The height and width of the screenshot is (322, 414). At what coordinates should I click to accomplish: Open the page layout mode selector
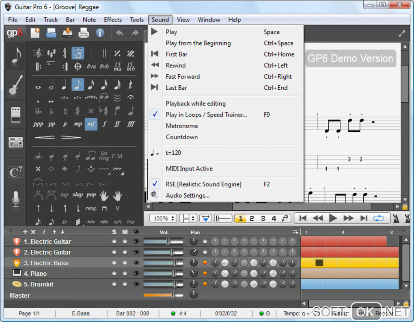[x=188, y=218]
